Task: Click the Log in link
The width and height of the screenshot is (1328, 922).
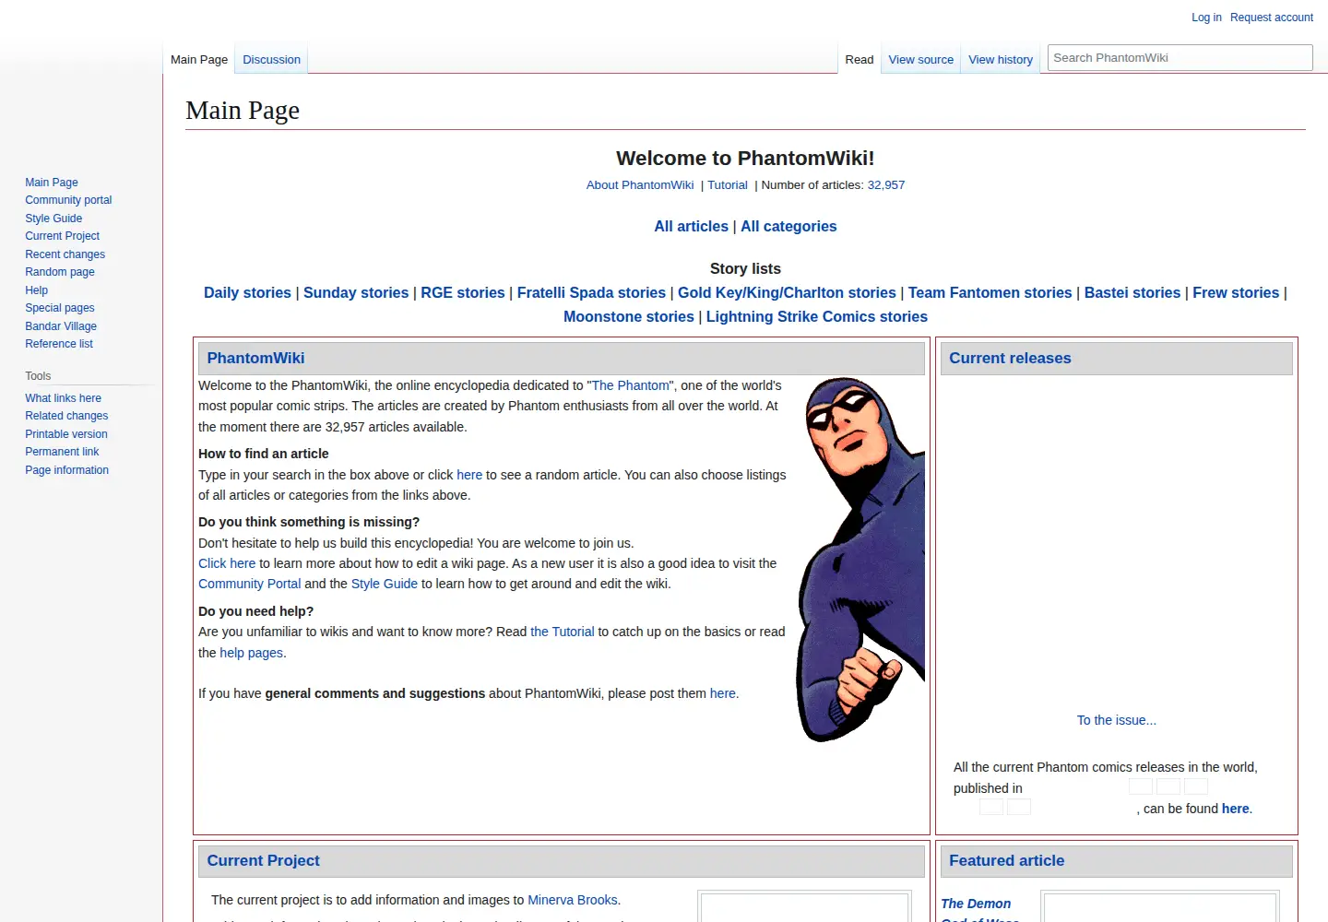Action: [x=1206, y=18]
